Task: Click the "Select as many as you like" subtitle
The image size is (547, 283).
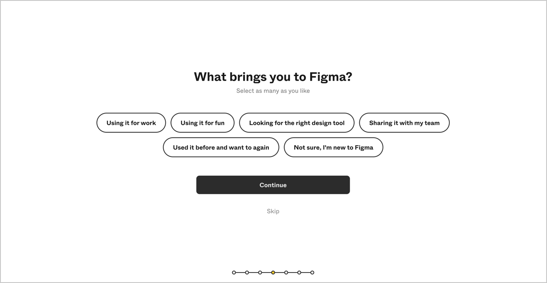Action: [x=273, y=91]
